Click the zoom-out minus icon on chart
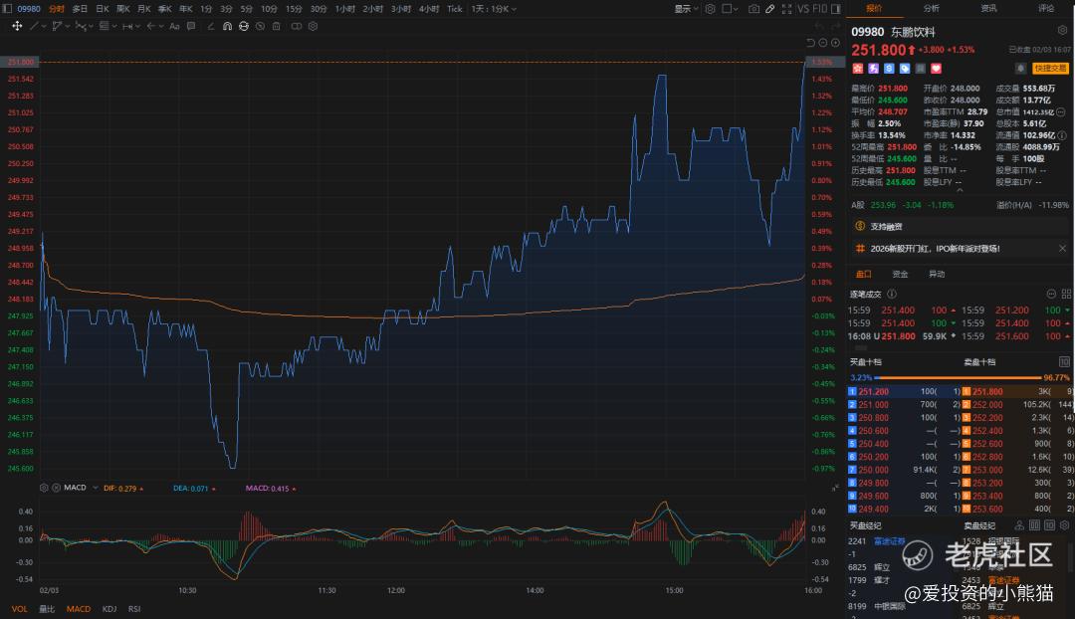The width and height of the screenshot is (1075, 619). tap(823, 43)
